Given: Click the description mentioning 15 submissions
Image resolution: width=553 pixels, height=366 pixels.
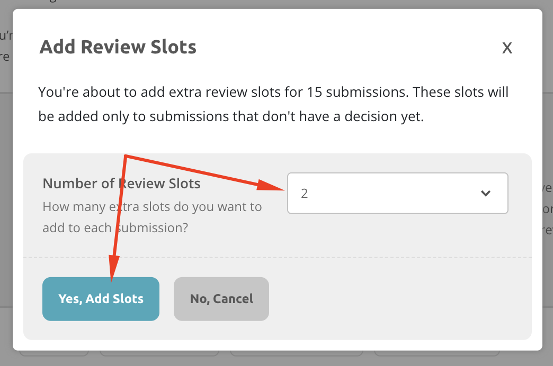Looking at the screenshot, I should [273, 92].
